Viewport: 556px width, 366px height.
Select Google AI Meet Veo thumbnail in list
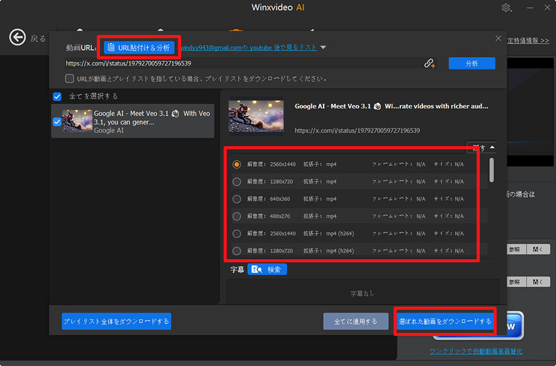coord(77,121)
